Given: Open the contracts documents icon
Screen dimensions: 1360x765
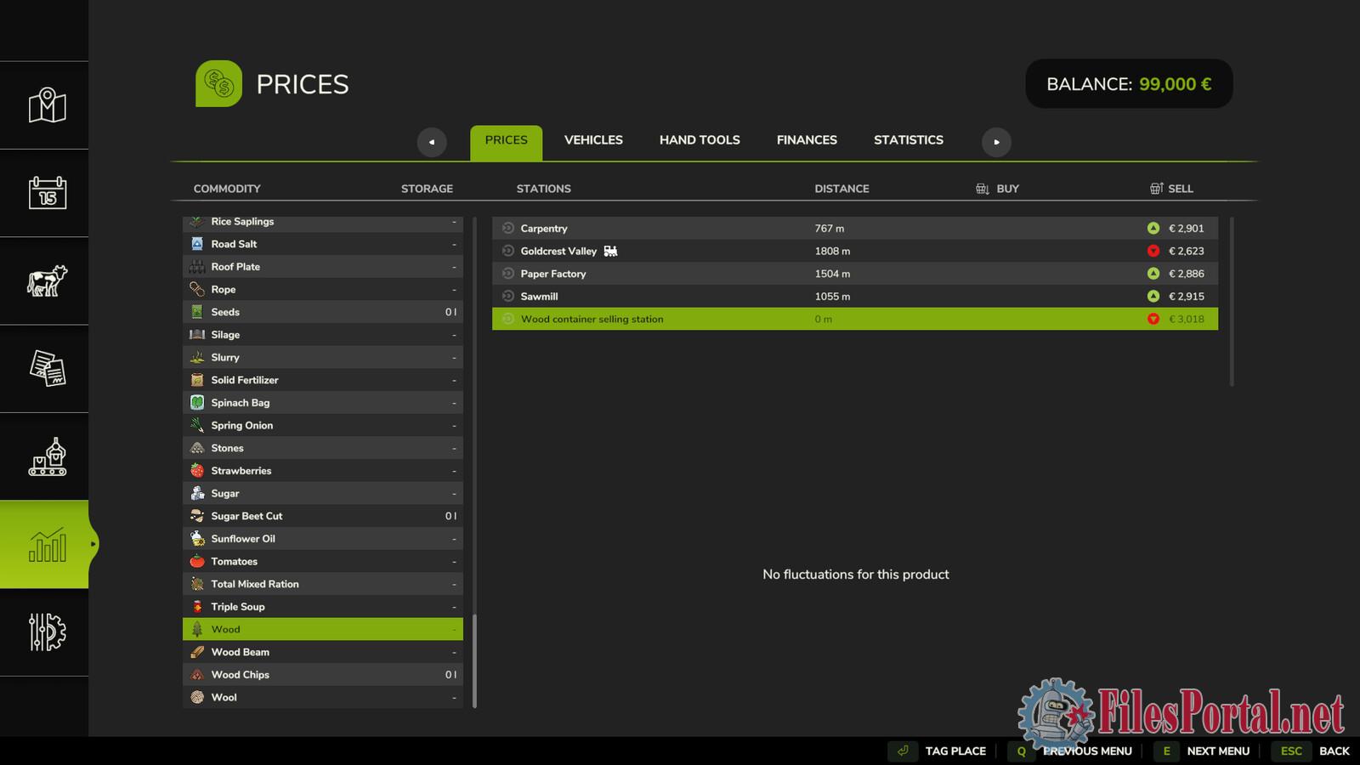Looking at the screenshot, I should pyautogui.click(x=47, y=369).
